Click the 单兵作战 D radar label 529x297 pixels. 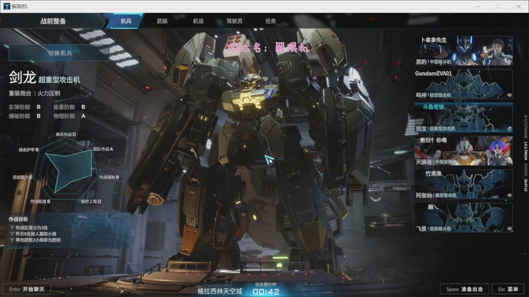click(65, 135)
